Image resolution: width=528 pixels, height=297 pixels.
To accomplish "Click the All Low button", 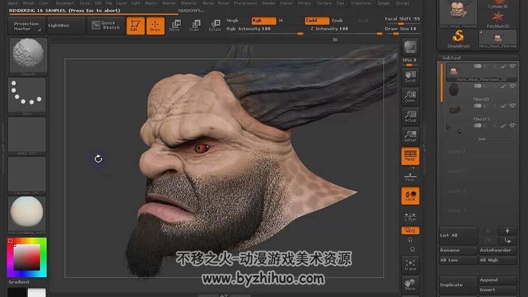I will tap(458, 260).
